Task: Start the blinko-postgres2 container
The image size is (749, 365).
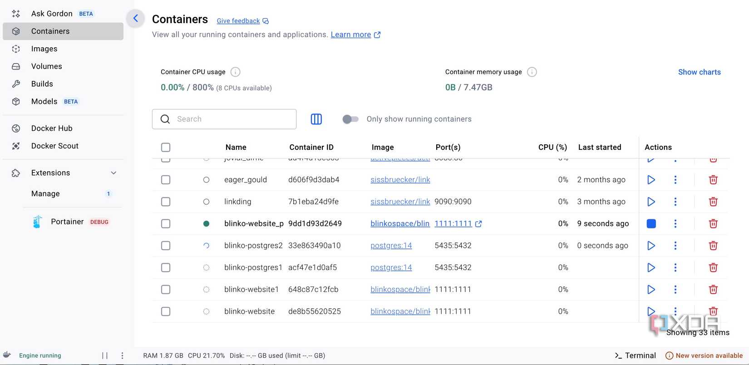Action: [x=651, y=246]
